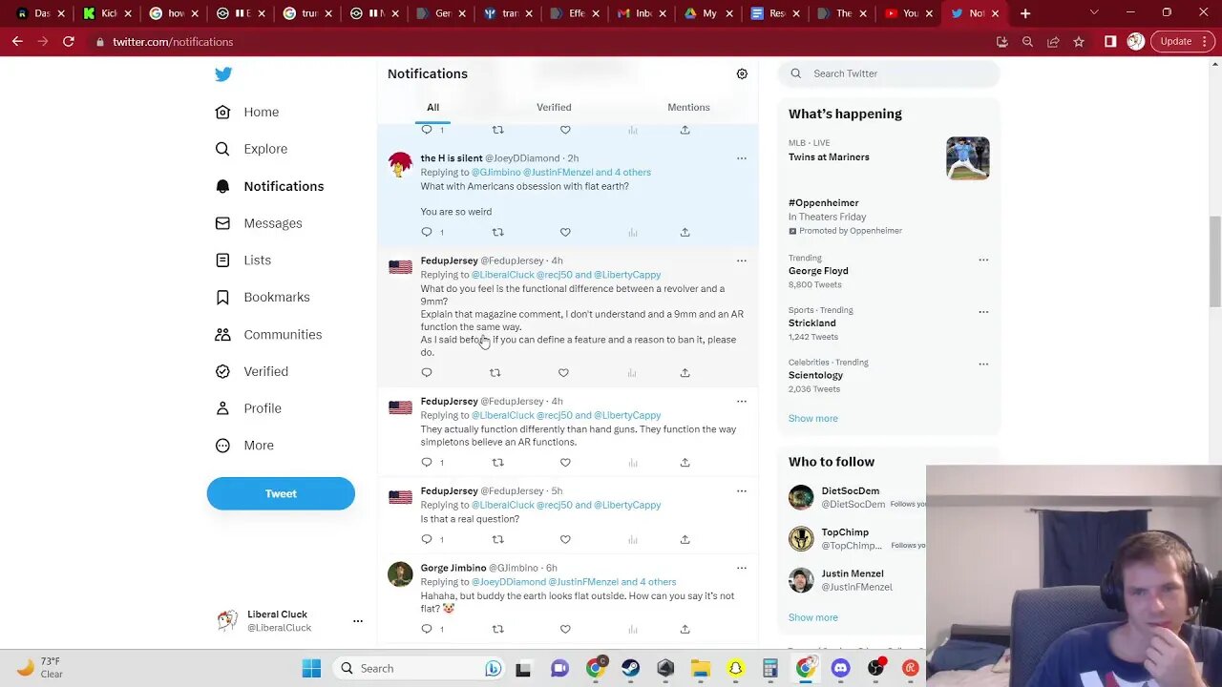
Task: Open the weather widget showing 73°F
Action: (40, 668)
